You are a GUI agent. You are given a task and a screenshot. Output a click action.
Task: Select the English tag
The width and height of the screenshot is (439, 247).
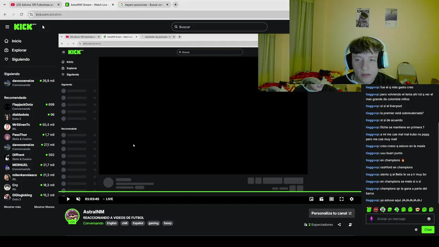111,223
